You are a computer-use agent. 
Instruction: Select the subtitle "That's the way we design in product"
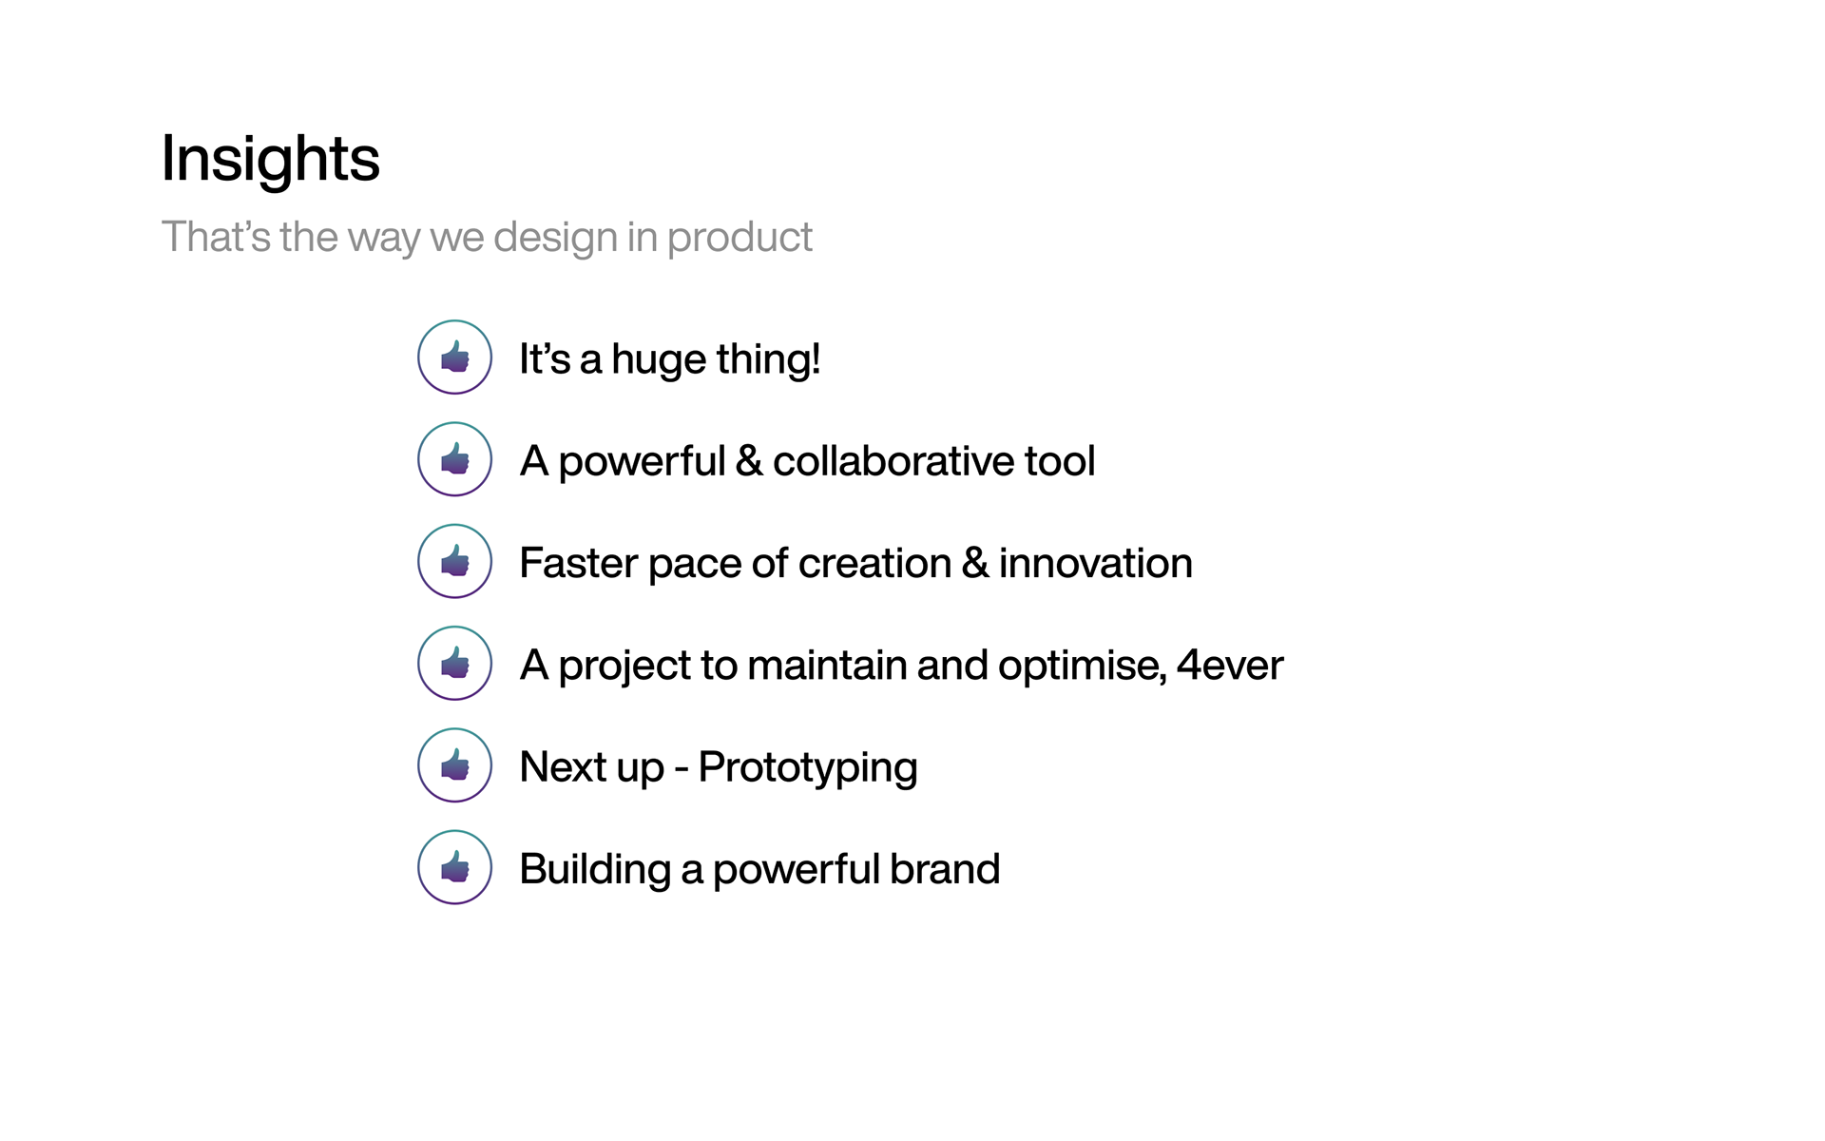coord(487,238)
